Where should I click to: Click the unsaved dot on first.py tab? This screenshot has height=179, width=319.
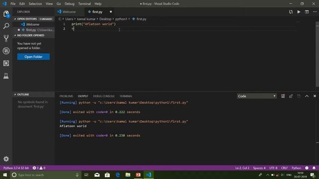click(x=111, y=12)
